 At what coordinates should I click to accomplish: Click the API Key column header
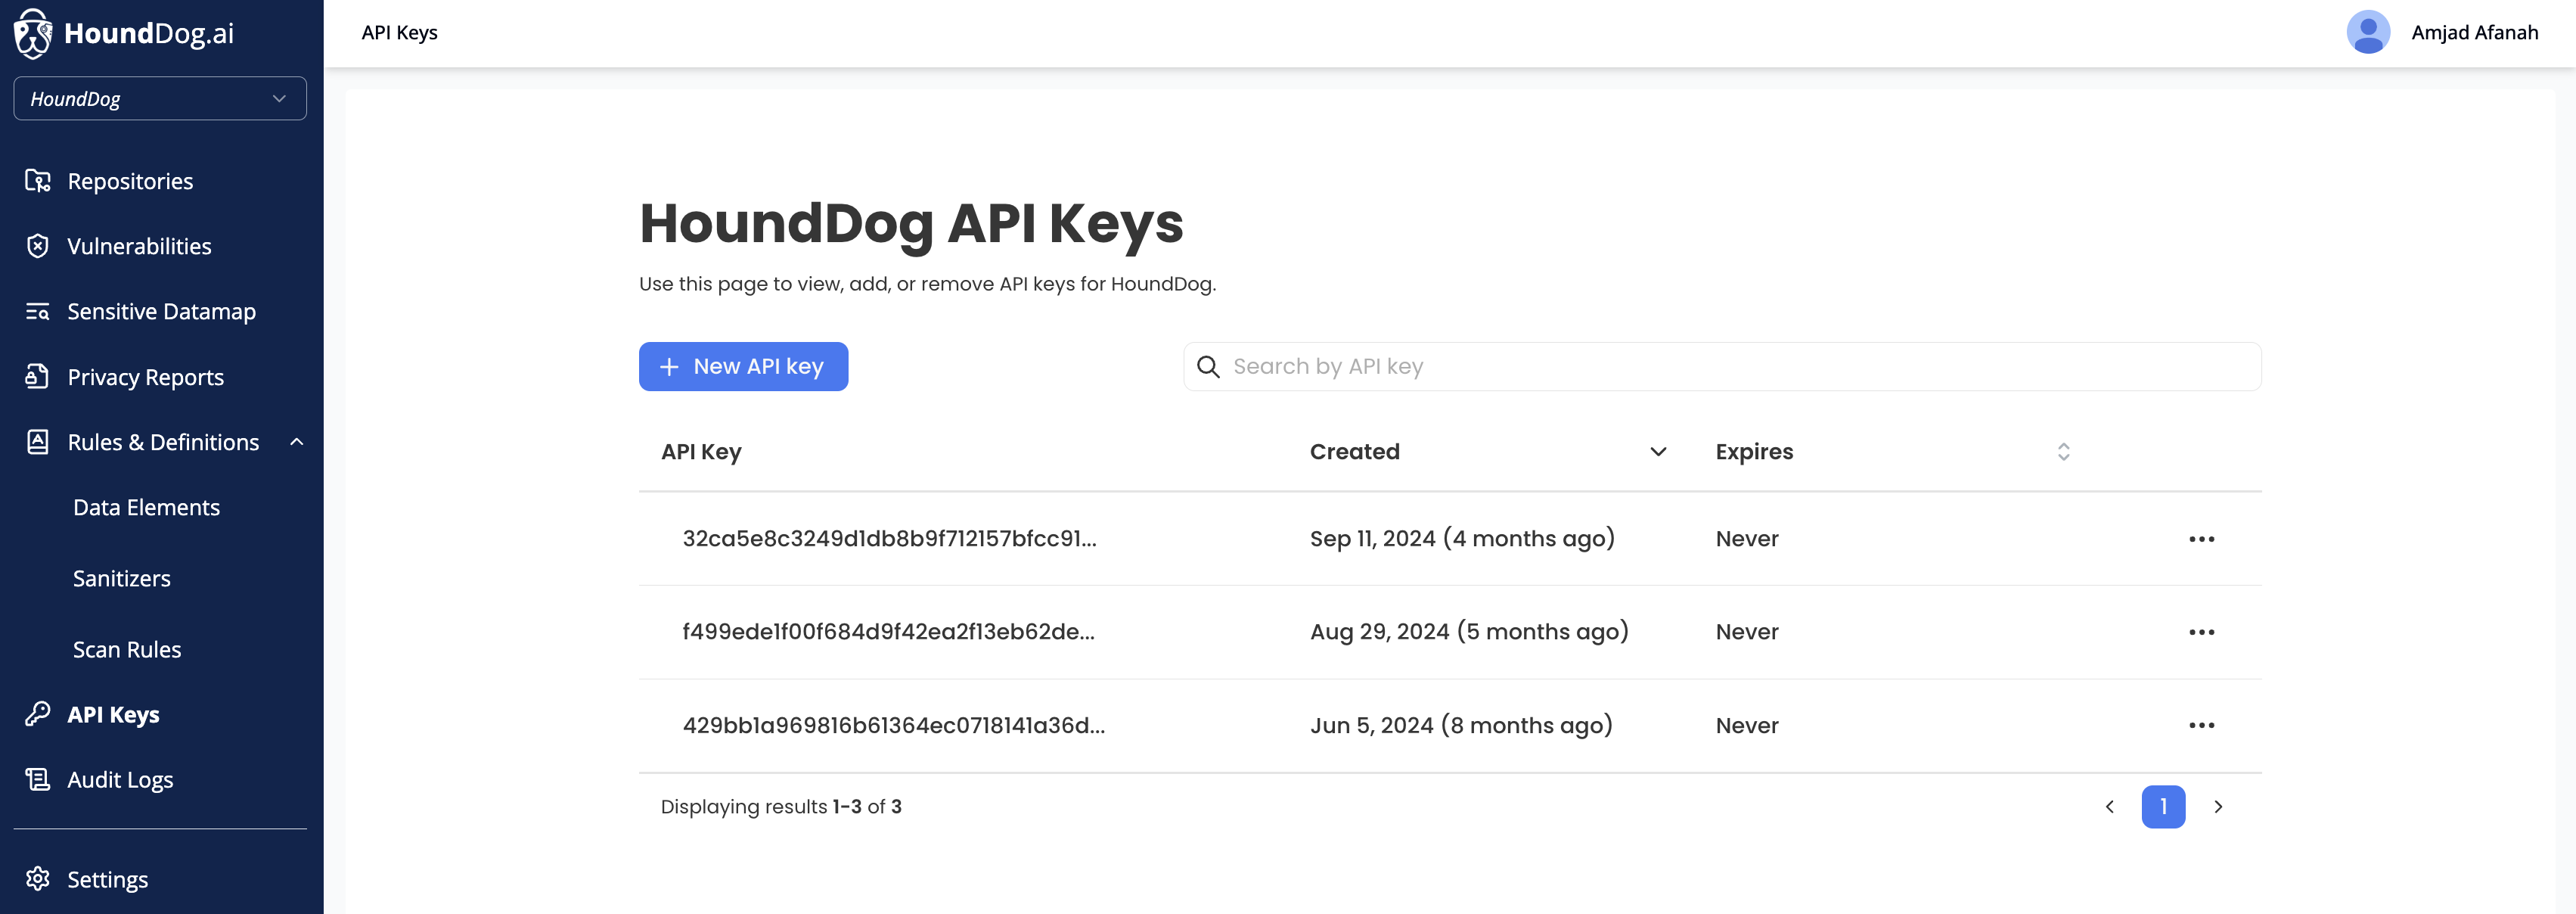tap(701, 452)
